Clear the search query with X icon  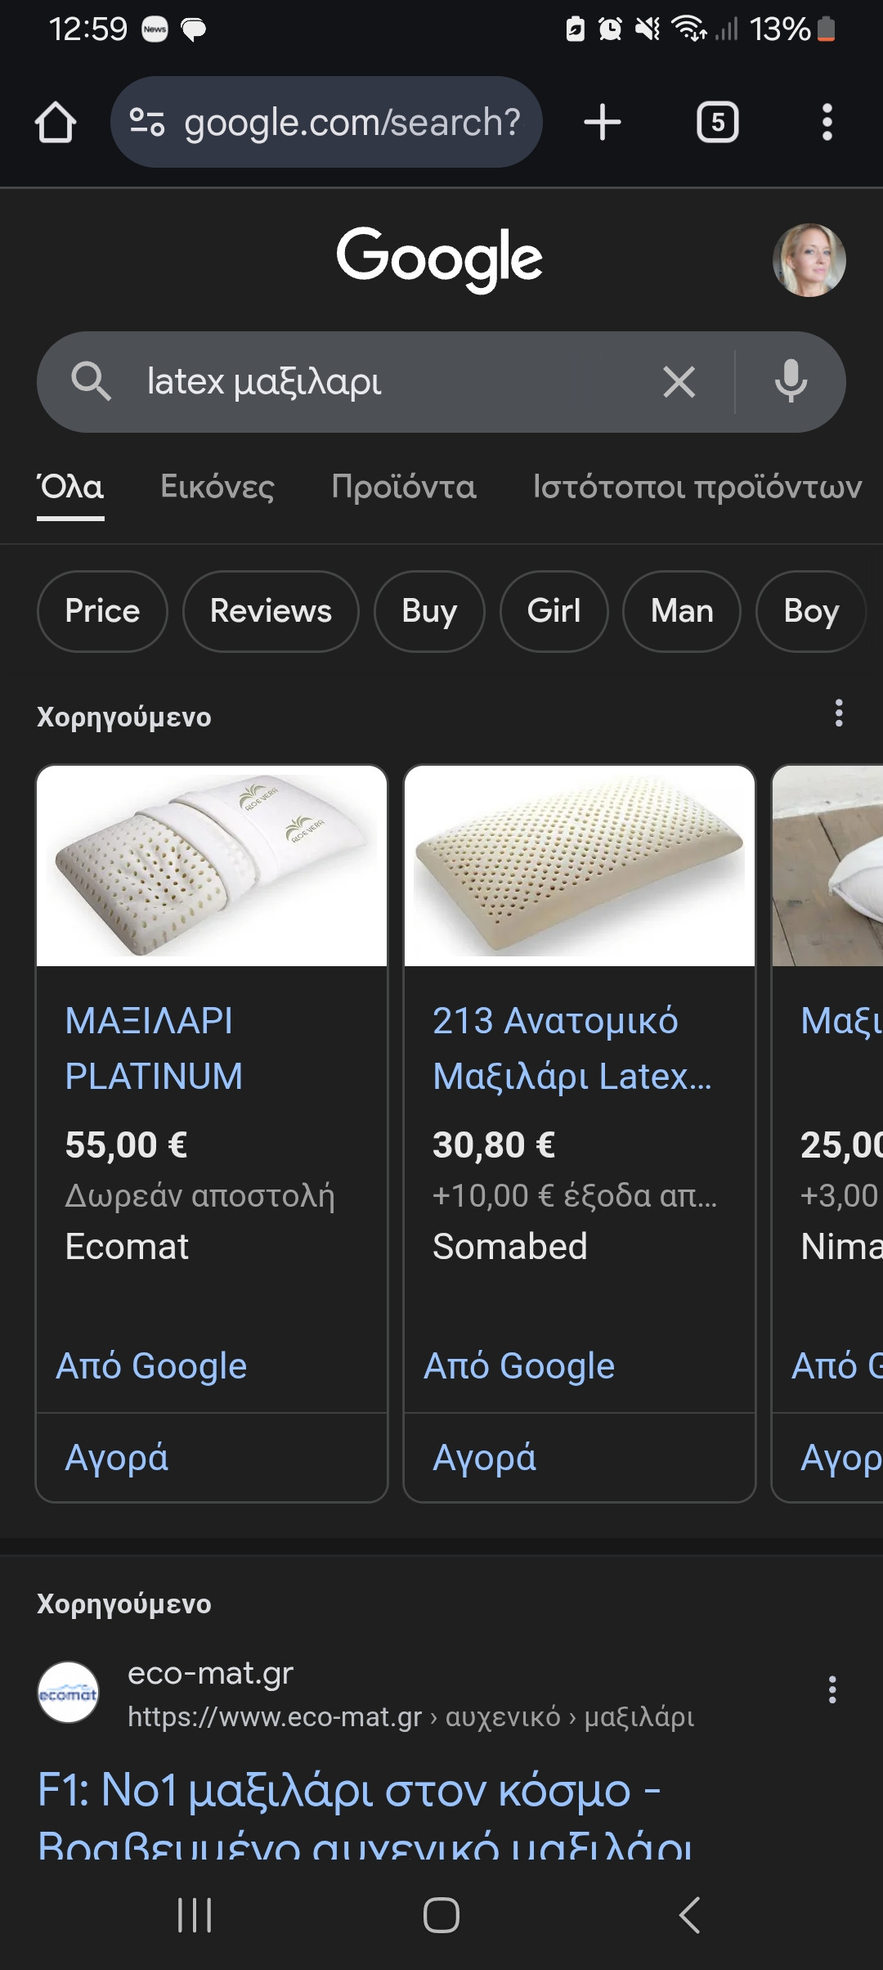679,382
